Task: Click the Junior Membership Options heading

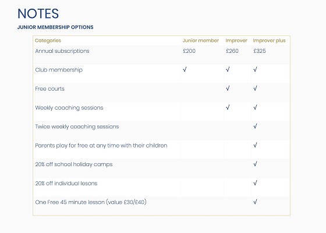Action: tap(55, 27)
